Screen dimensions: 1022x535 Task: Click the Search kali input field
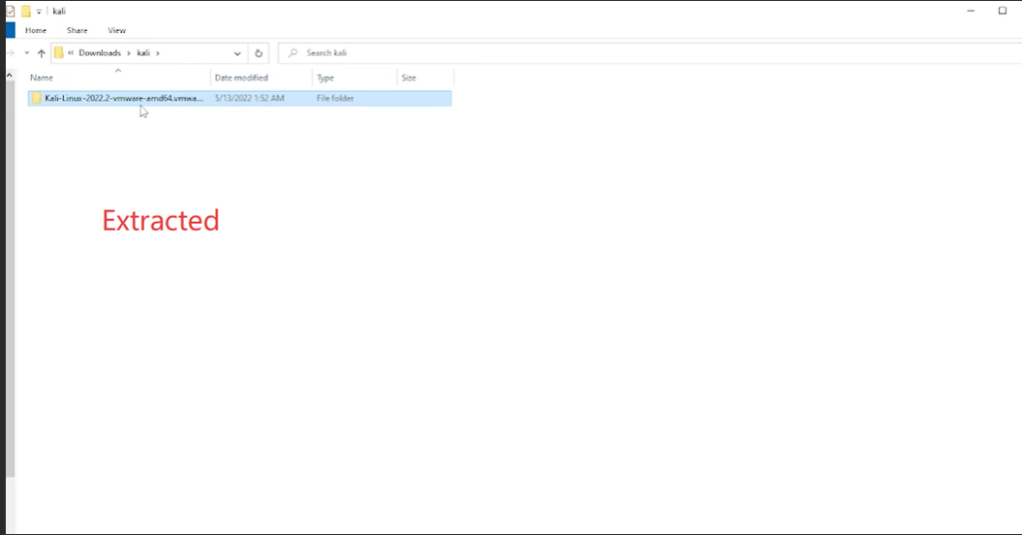click(649, 53)
